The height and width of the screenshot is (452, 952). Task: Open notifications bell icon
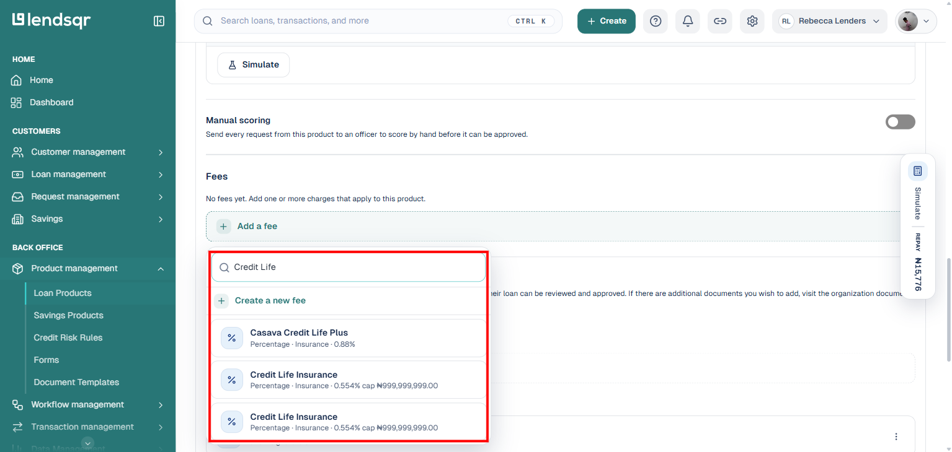pos(688,21)
